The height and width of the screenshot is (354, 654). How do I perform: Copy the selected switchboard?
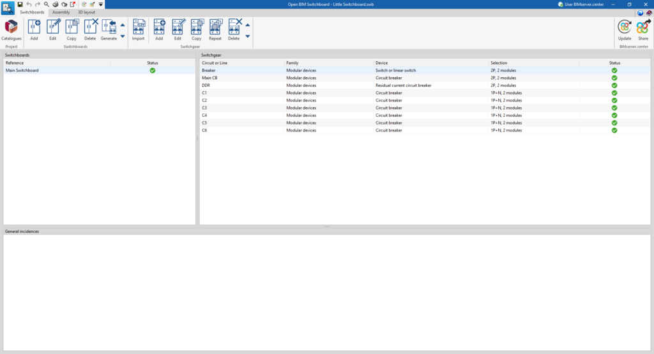click(x=72, y=30)
